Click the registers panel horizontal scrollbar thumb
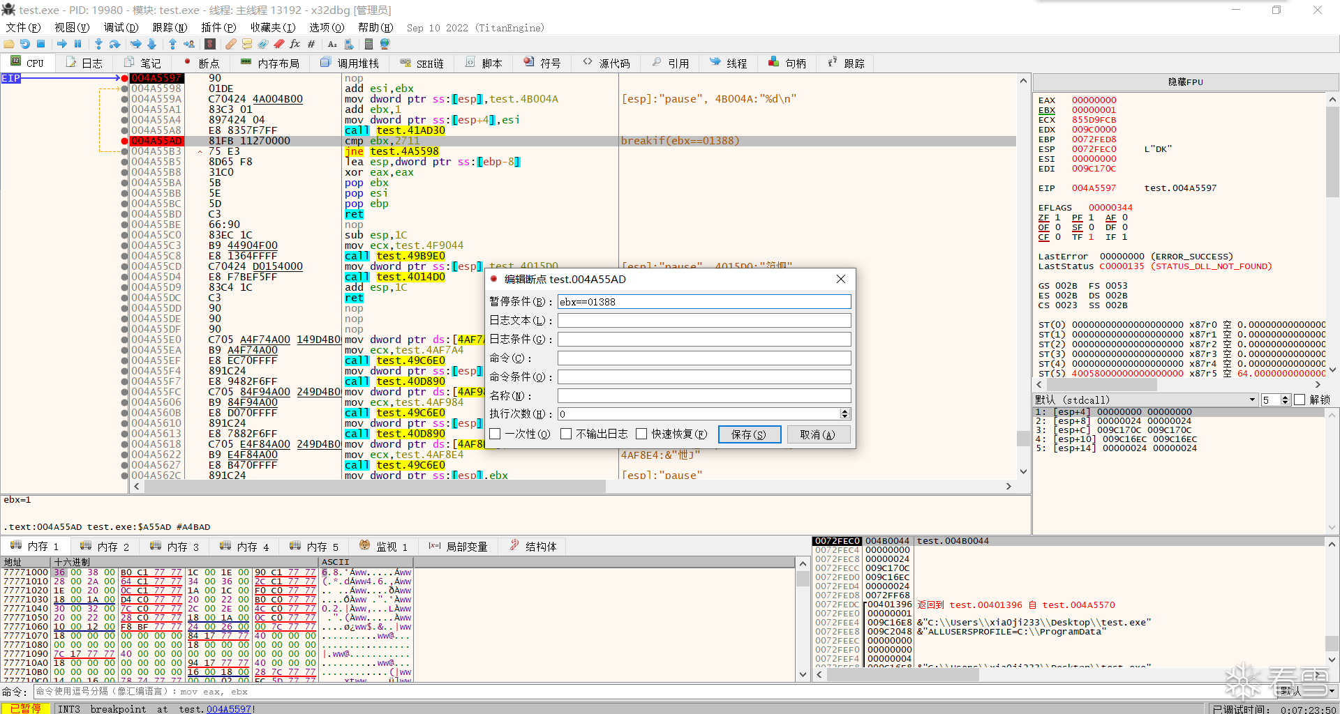The image size is (1340, 714). tap(1102, 384)
